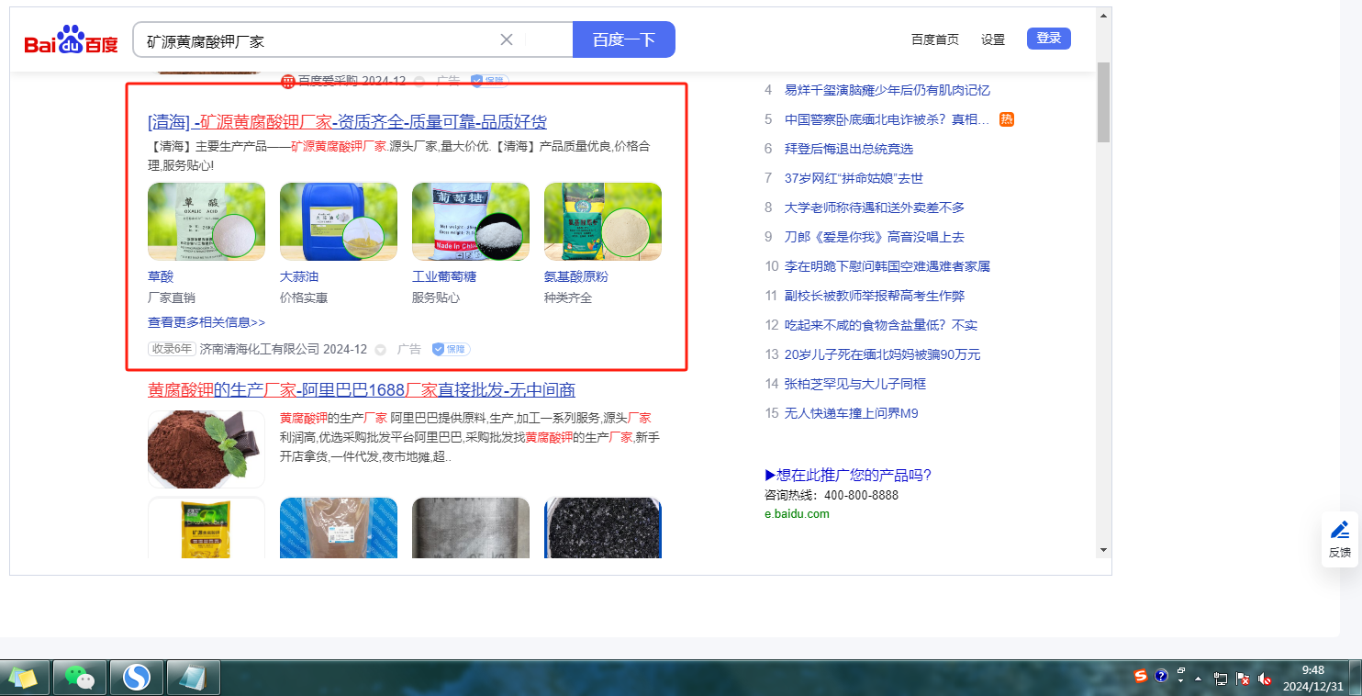Click the Baidu logo
Image resolution: width=1362 pixels, height=696 pixels.
(71, 40)
